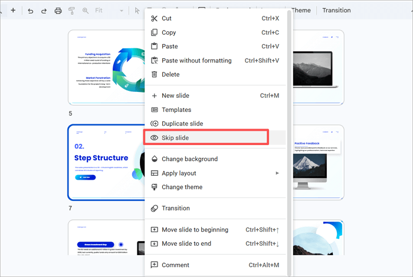The width and height of the screenshot is (413, 277).
Task: Click the zoom magnifier icon
Action: click(86, 11)
